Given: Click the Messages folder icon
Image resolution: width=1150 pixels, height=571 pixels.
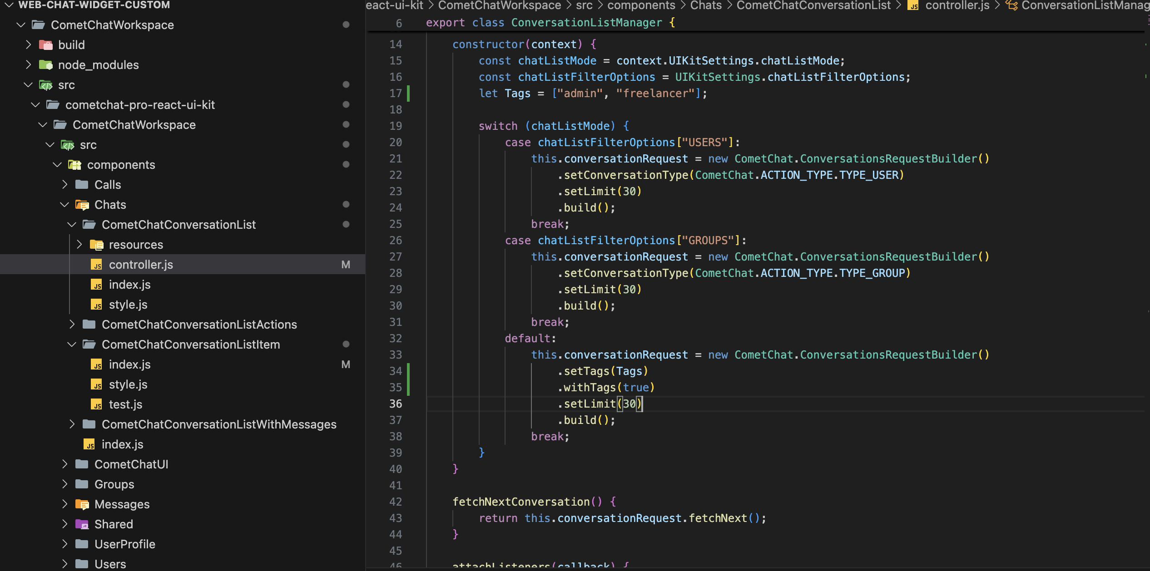Looking at the screenshot, I should 82,504.
